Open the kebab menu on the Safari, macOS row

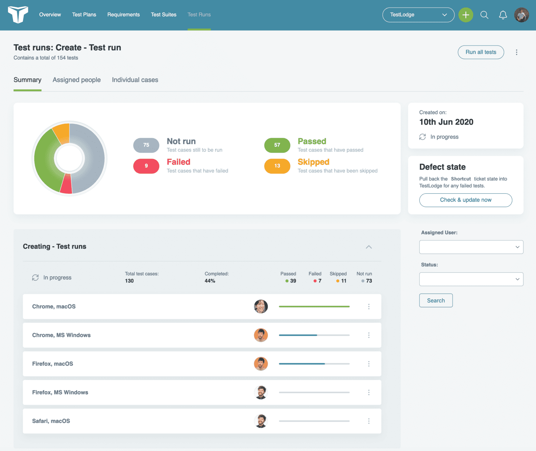point(369,421)
